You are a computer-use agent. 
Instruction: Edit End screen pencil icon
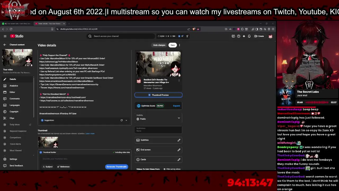(179, 150)
